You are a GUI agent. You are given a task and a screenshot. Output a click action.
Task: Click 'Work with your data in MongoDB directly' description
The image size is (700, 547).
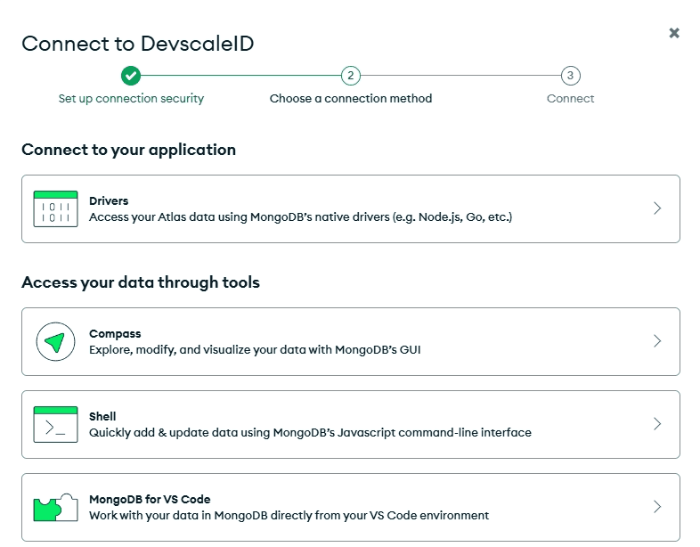[289, 515]
